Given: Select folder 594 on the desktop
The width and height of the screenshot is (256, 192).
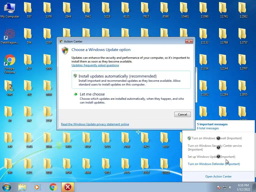Looking at the screenshot, I should click(29, 36).
